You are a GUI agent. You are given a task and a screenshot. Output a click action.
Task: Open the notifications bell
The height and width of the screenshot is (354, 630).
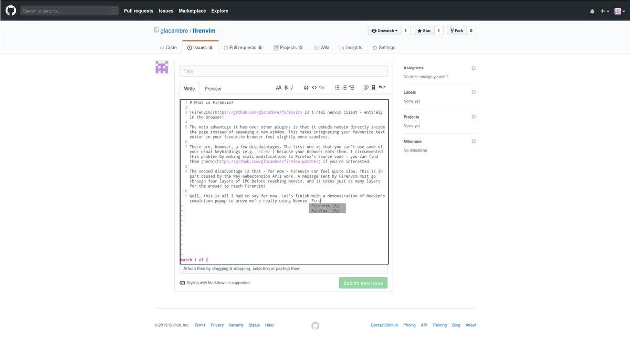tap(592, 11)
